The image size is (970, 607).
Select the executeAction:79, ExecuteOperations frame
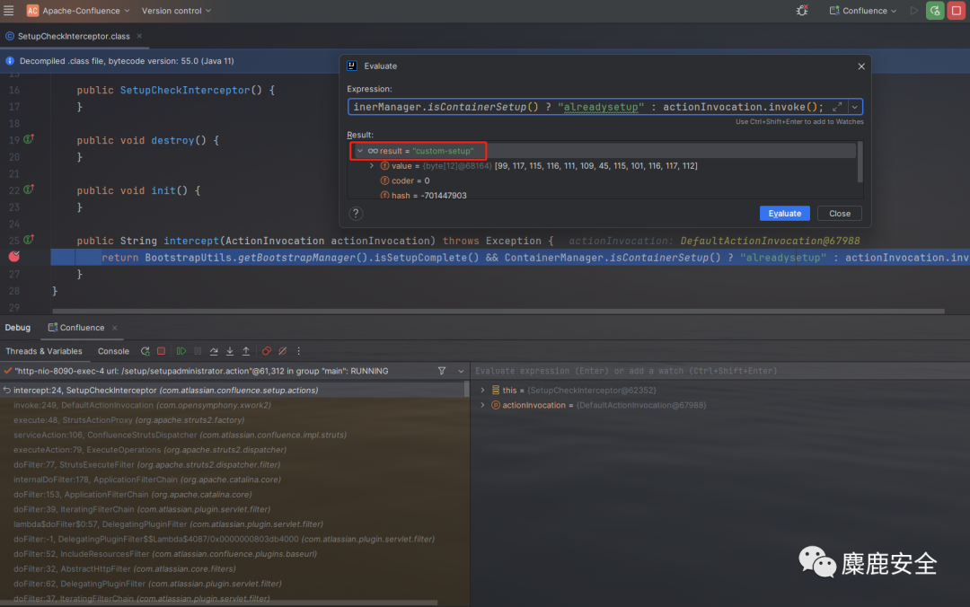(x=232, y=449)
